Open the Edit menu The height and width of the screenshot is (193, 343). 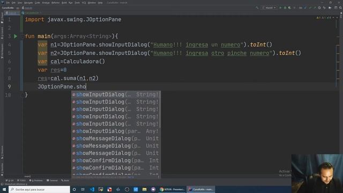coord(13,3)
